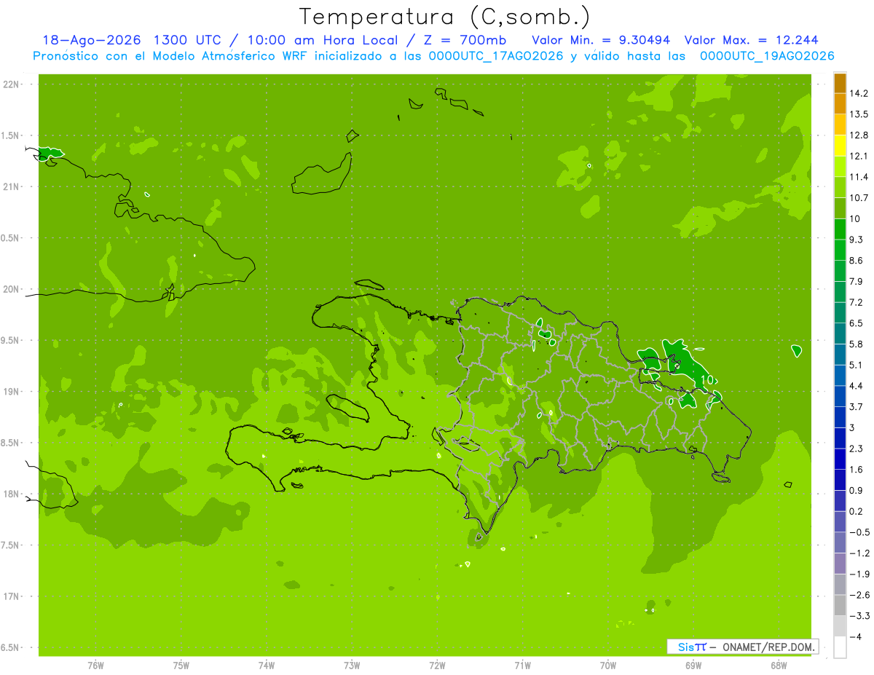Click the "ONAMET/REP.DOM." credit label
874x675 pixels.
pos(768,647)
